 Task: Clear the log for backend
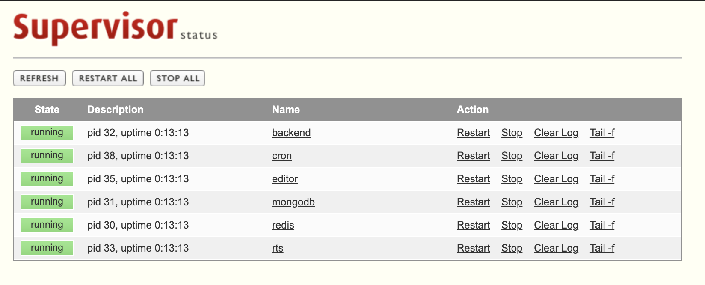pos(556,133)
